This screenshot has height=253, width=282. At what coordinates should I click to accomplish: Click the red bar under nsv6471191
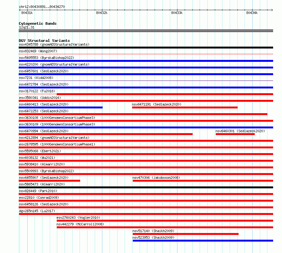click(x=185, y=107)
